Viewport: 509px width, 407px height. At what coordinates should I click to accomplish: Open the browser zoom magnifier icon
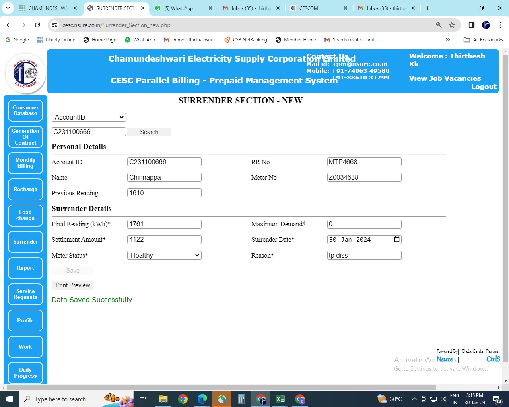(439, 25)
